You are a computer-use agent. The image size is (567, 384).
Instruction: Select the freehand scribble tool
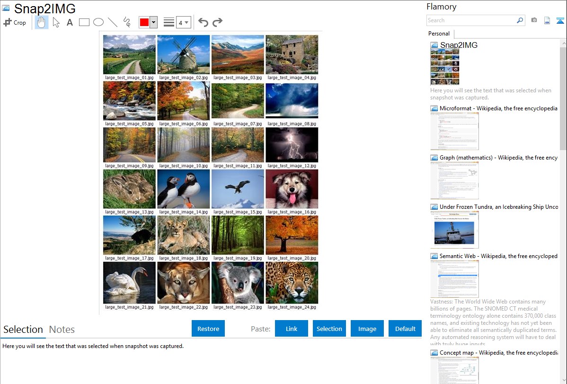pos(127,22)
